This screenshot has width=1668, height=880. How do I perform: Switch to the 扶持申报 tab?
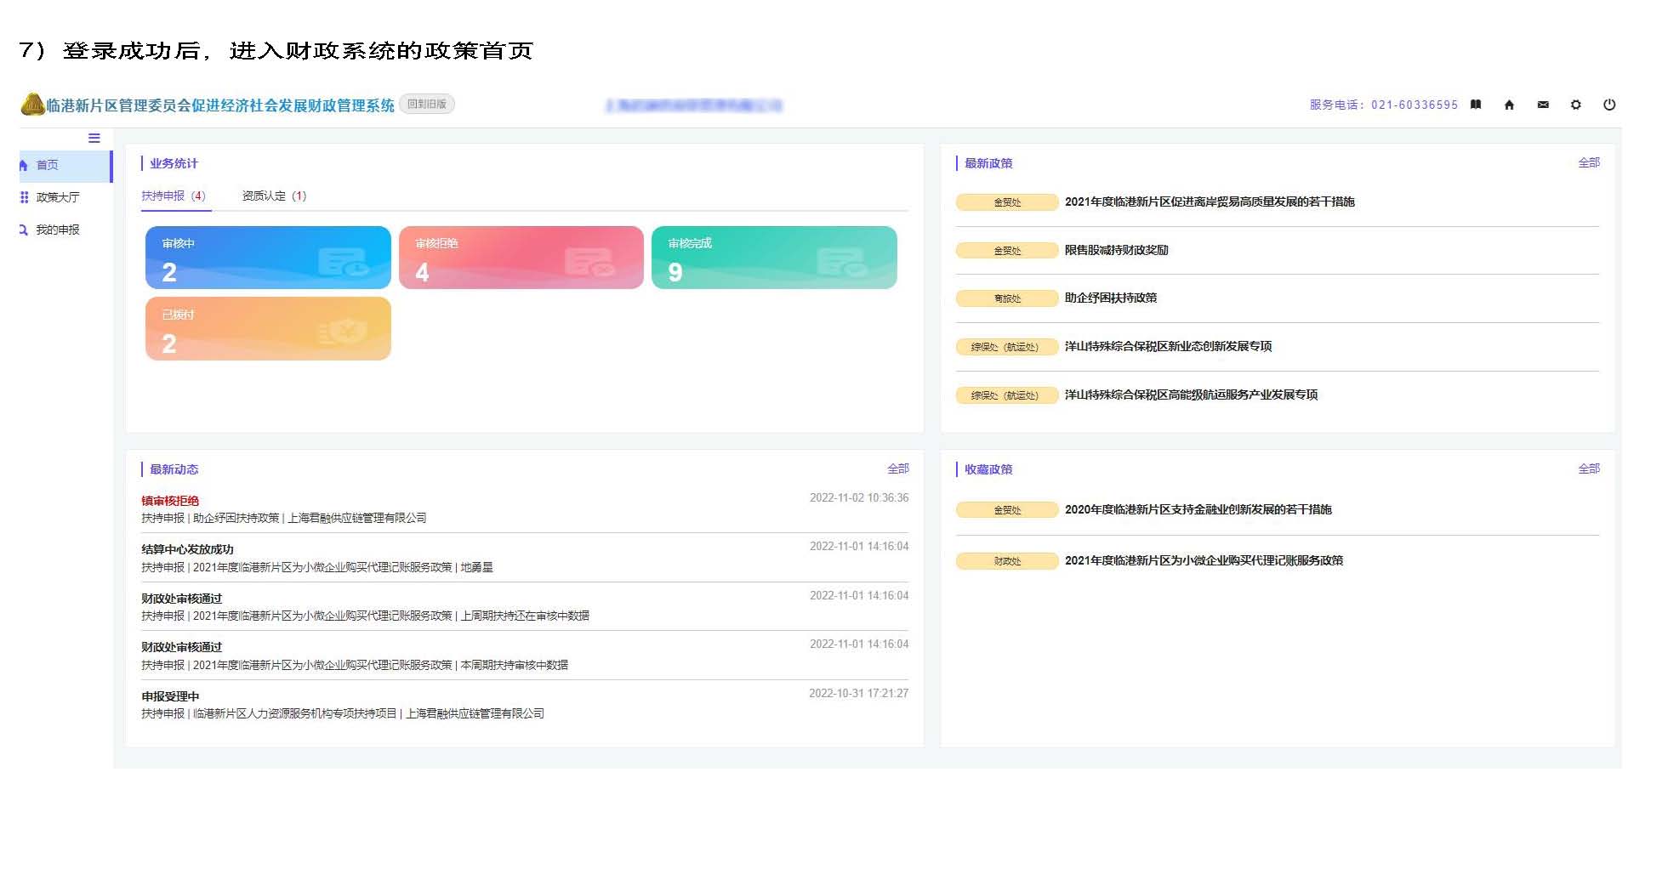[174, 196]
